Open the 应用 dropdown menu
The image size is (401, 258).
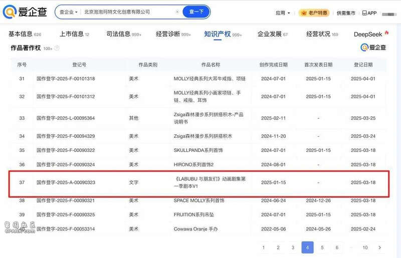click(x=283, y=13)
